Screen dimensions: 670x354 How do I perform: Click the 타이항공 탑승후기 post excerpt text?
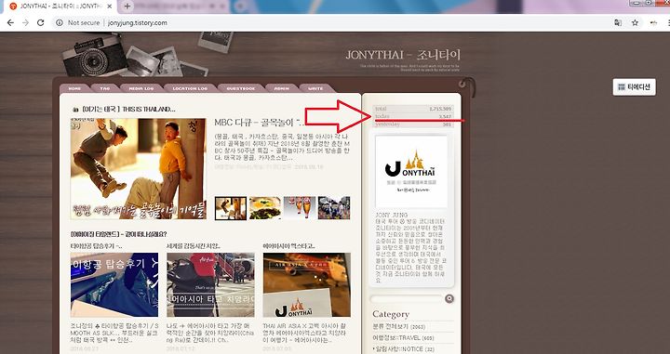click(114, 333)
